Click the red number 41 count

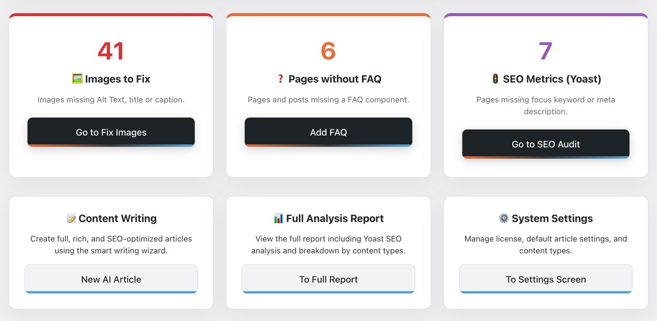[x=111, y=51]
